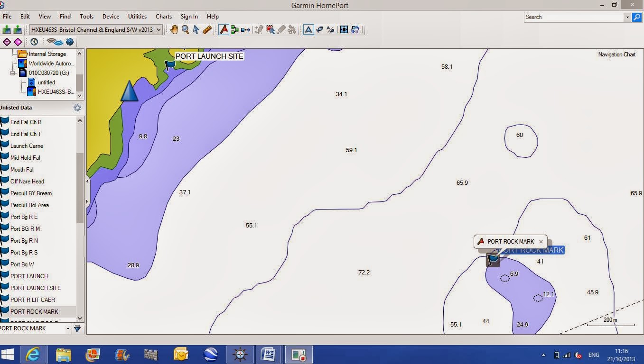Click the slash-arrow toolbar icon
This screenshot has width=644, height=364.
331,30
